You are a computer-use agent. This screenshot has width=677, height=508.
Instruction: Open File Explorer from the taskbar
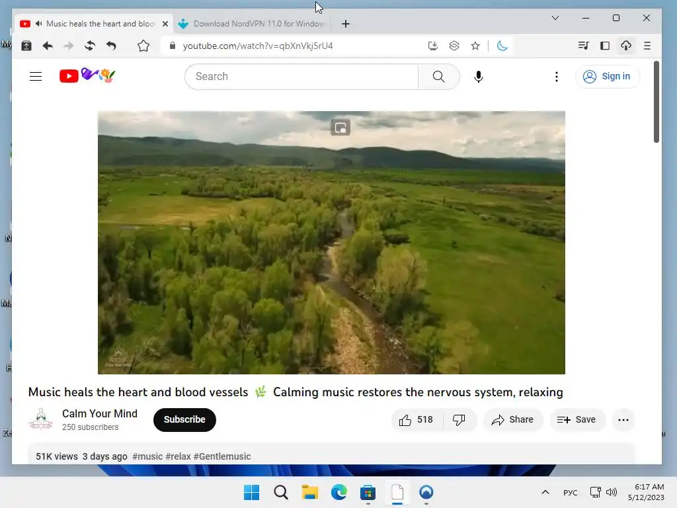[309, 492]
